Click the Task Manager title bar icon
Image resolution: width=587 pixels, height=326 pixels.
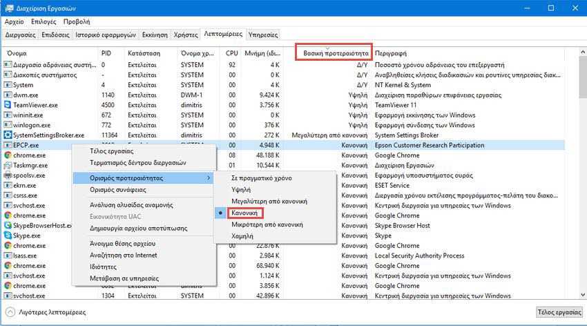[9, 8]
